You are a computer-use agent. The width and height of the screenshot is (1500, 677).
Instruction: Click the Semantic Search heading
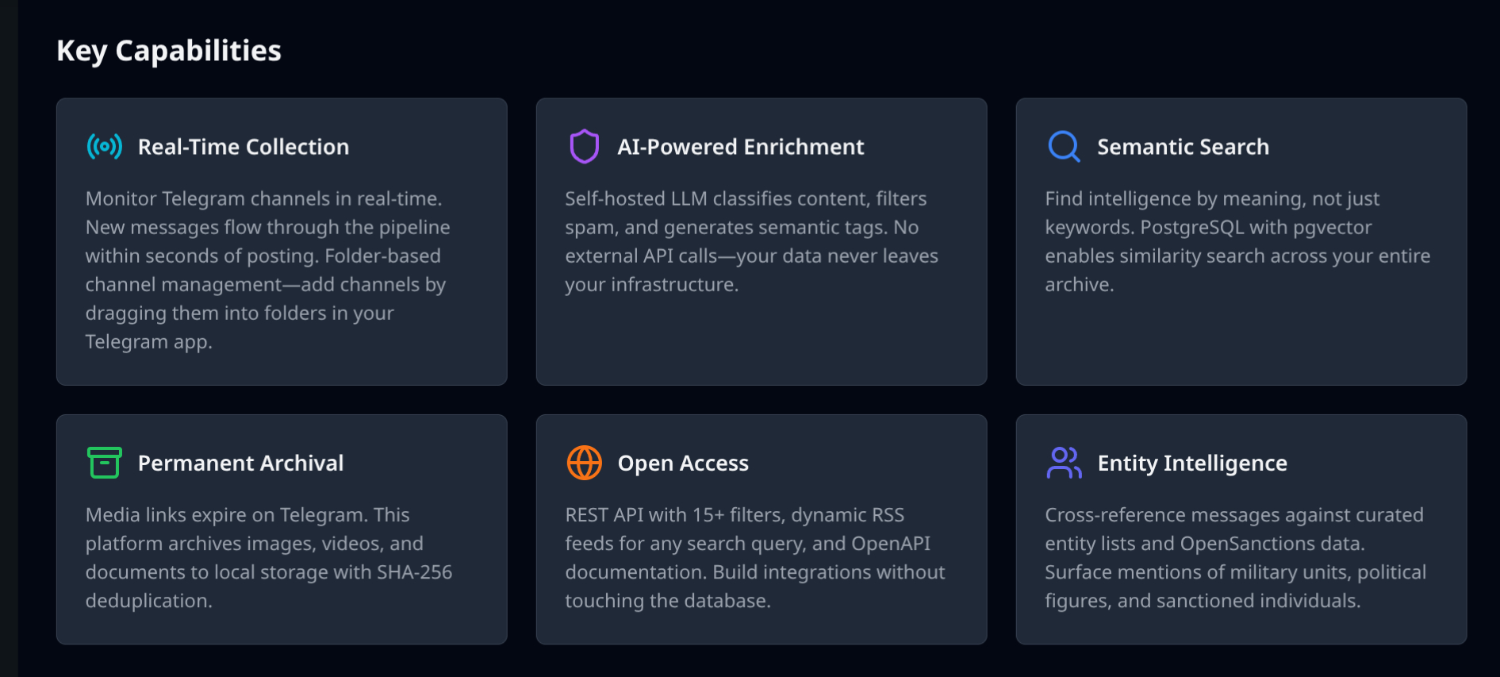coord(1183,147)
